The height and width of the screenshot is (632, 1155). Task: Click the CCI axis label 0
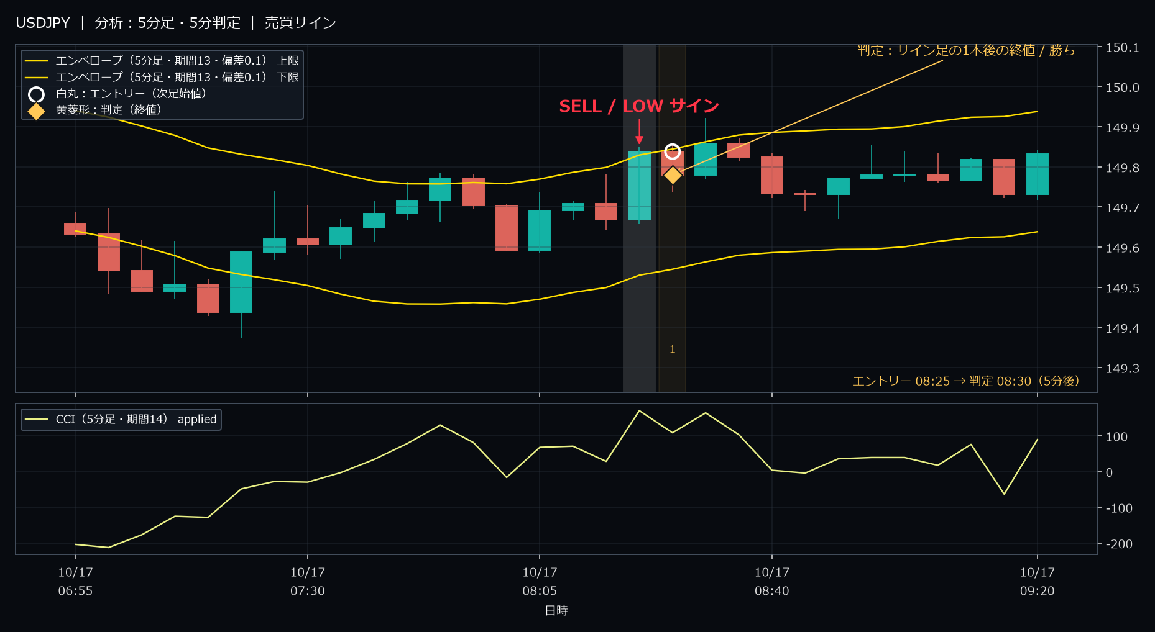pos(1109,472)
